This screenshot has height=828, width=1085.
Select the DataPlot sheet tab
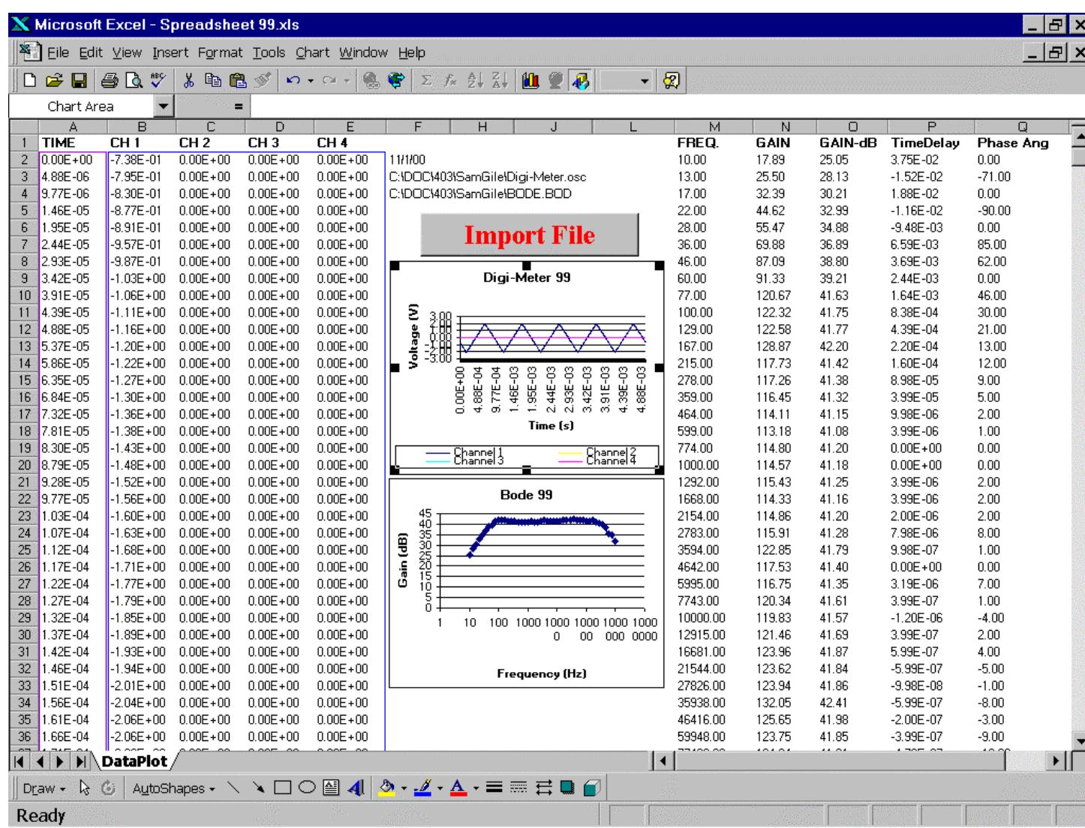[135, 762]
